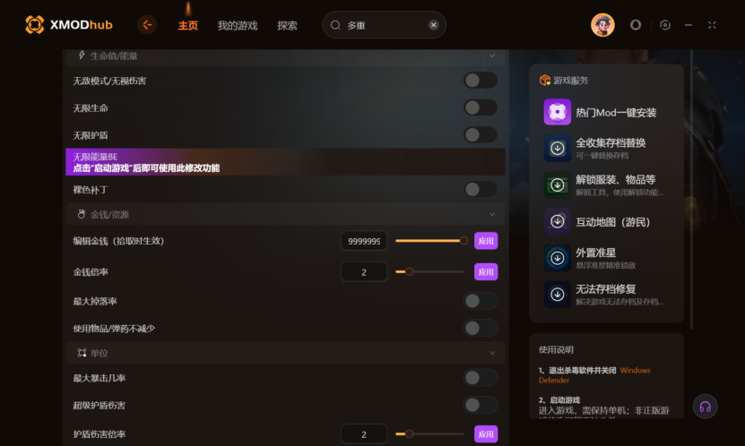The image size is (745, 446).
Task: Collapse the 单位 section chevron
Action: click(492, 353)
